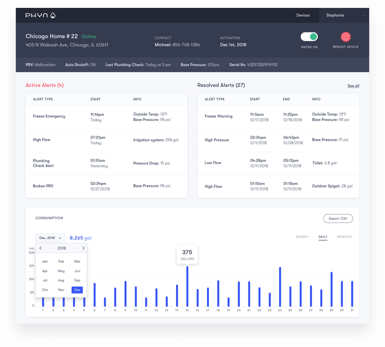Switch to the Hourly consumption view
Screen dimensions: 385x347
[302, 237]
